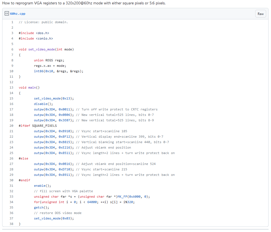The height and width of the screenshot is (232, 271).
Task: Click the license comment on line 1
Action: 43,22
